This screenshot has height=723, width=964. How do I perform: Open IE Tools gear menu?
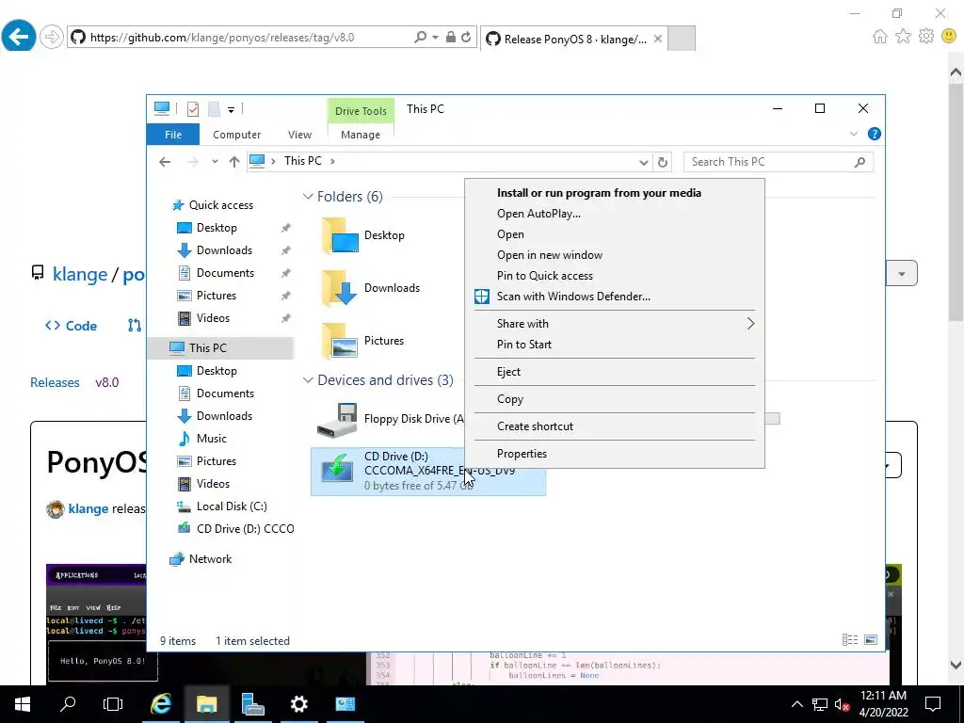(x=926, y=37)
